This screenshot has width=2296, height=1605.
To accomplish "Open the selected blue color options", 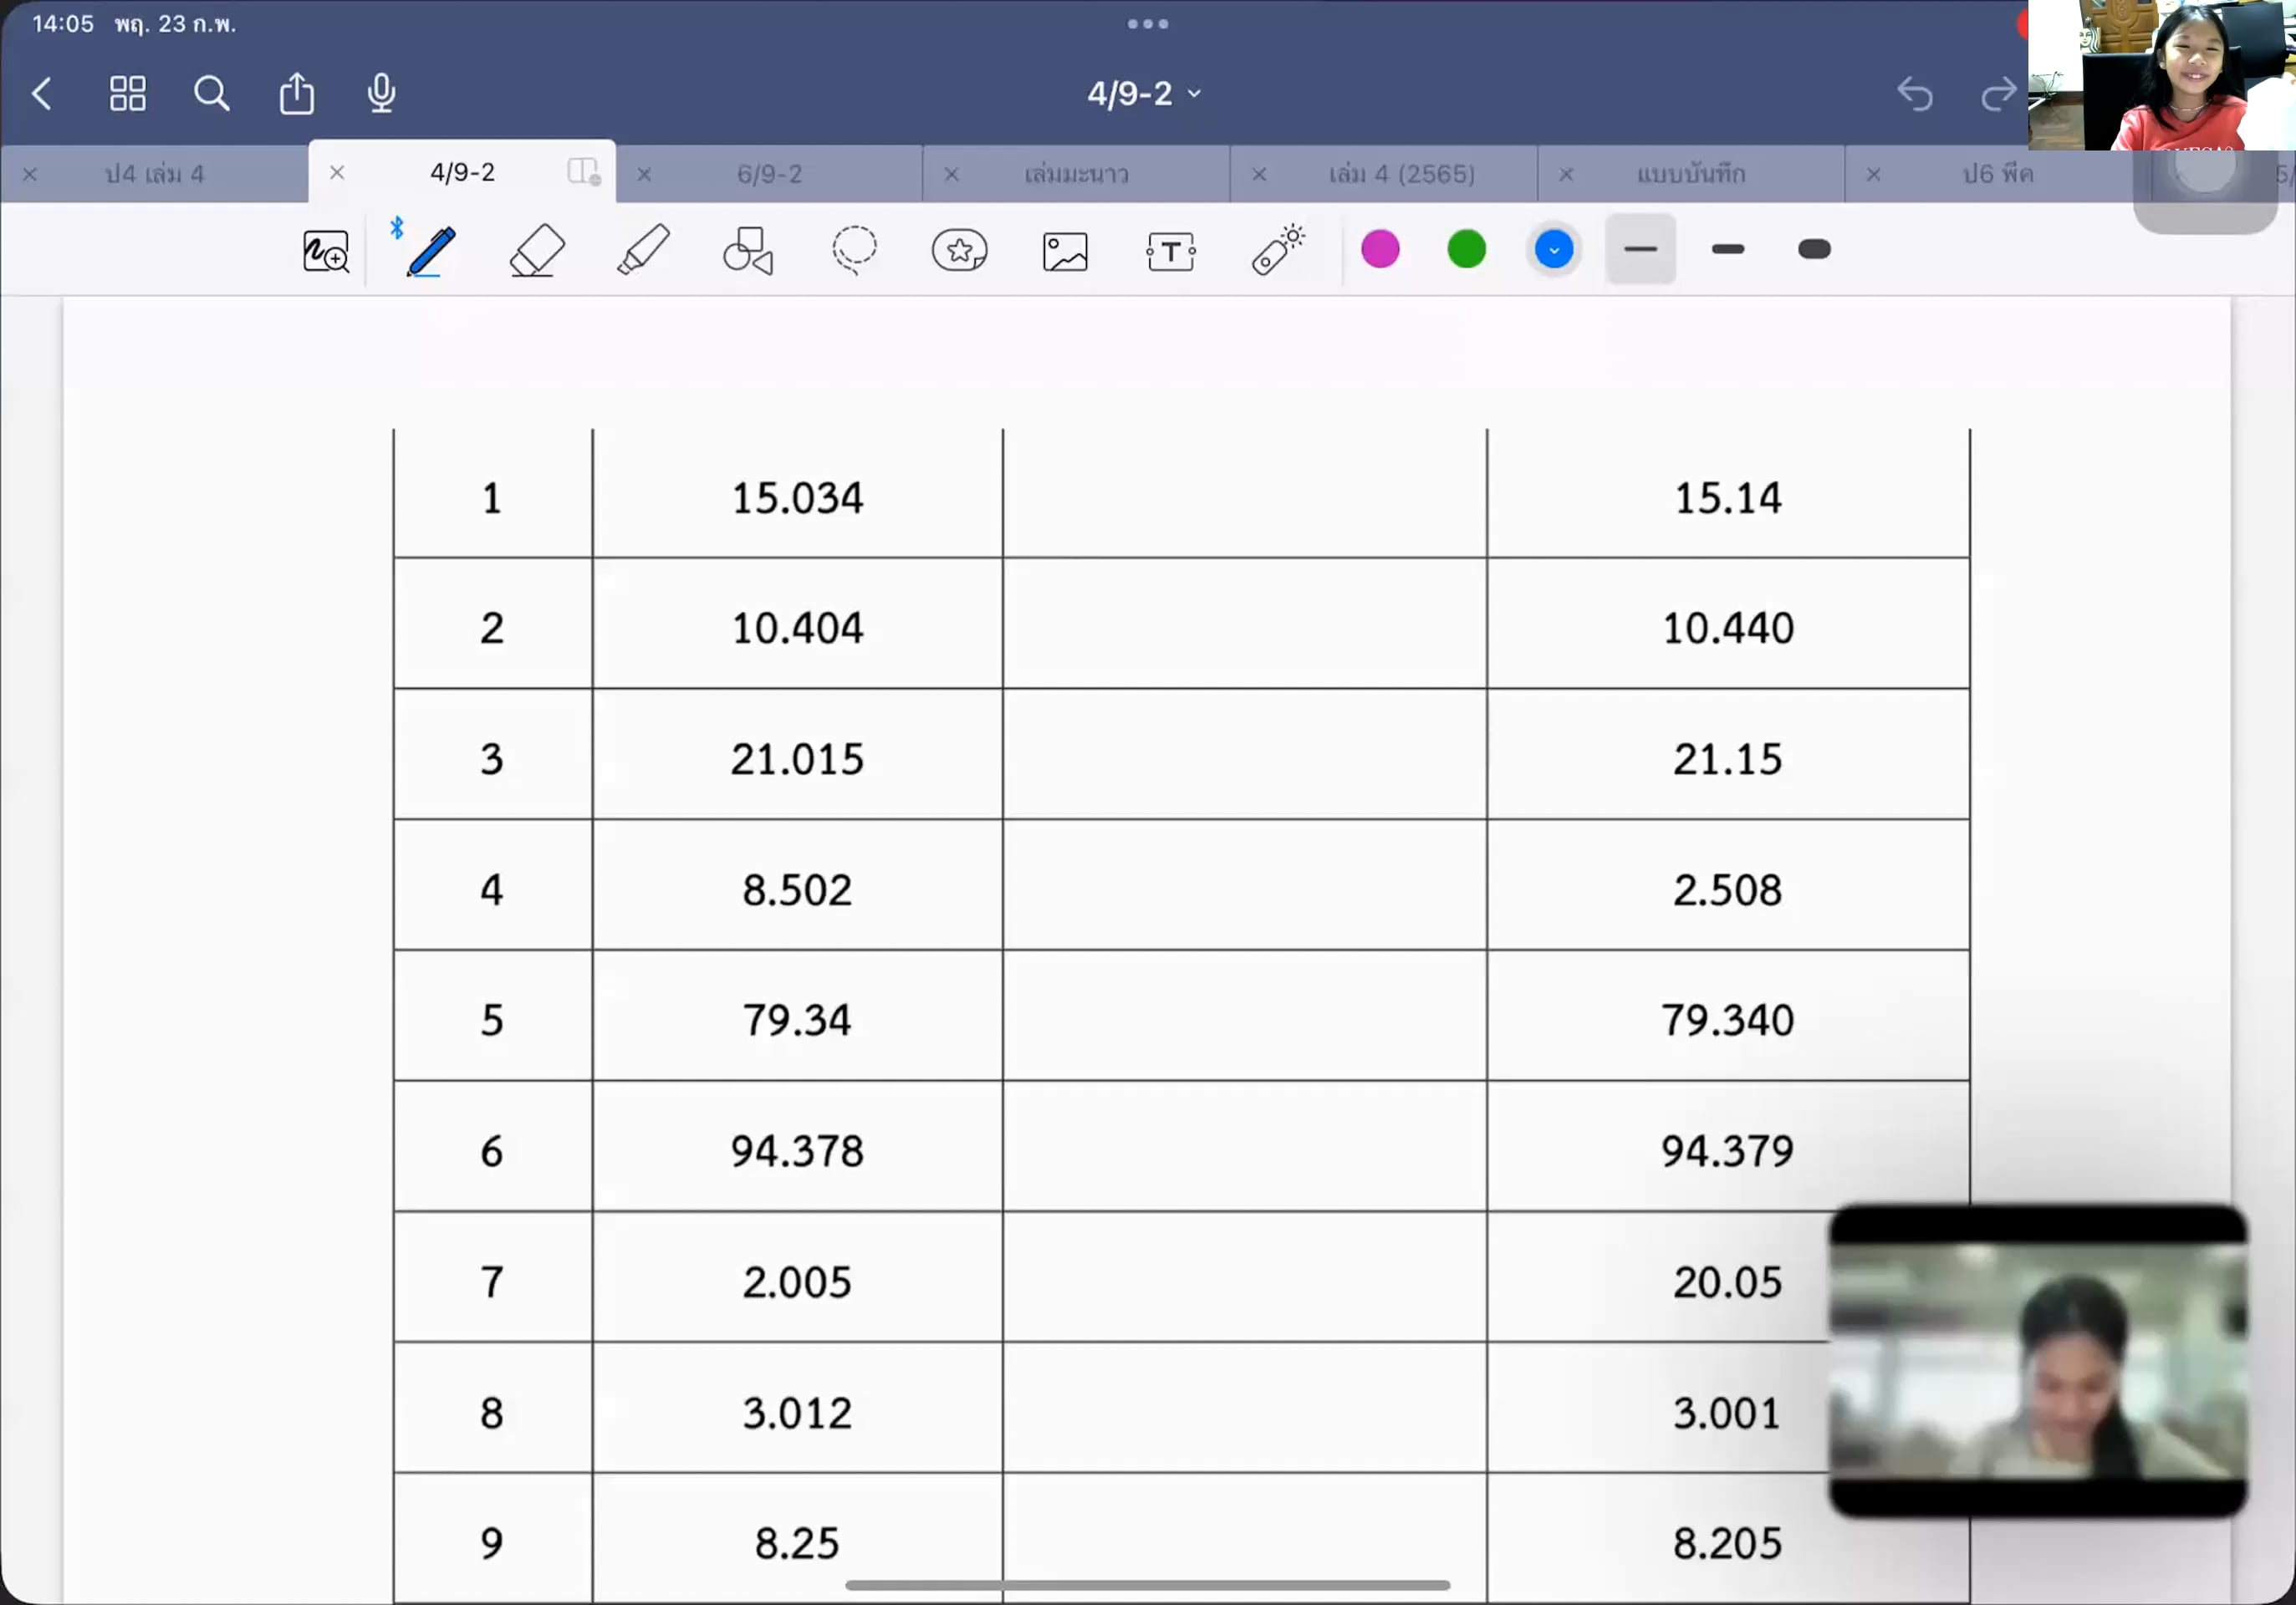I will [x=1553, y=249].
